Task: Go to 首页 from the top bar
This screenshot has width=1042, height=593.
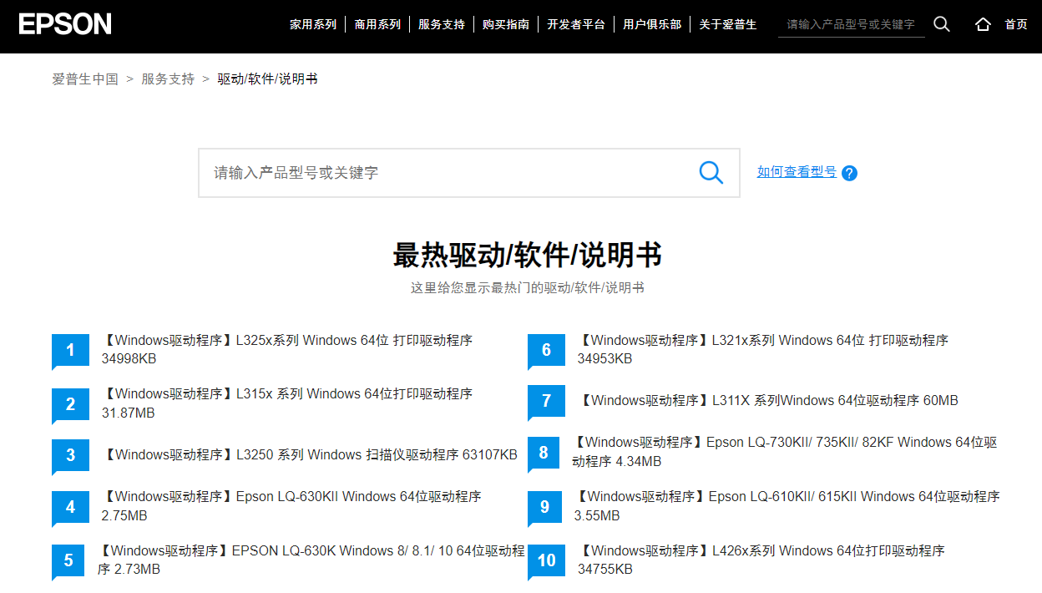Action: point(1015,24)
